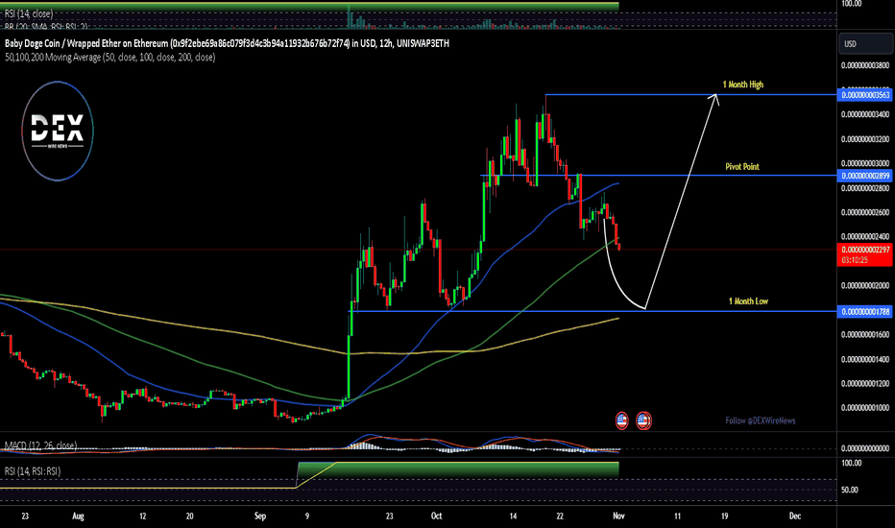Click the 0.00000003563 price line label
This screenshot has width=895, height=528.
[864, 95]
